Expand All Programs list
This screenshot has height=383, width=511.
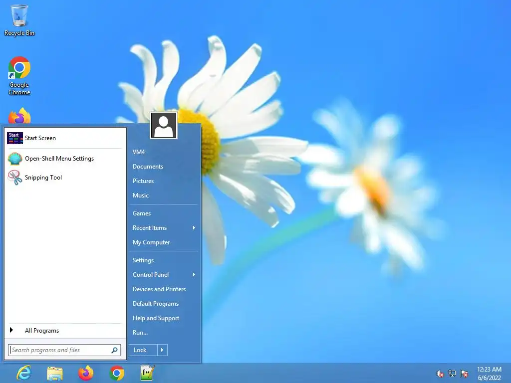[x=65, y=331]
